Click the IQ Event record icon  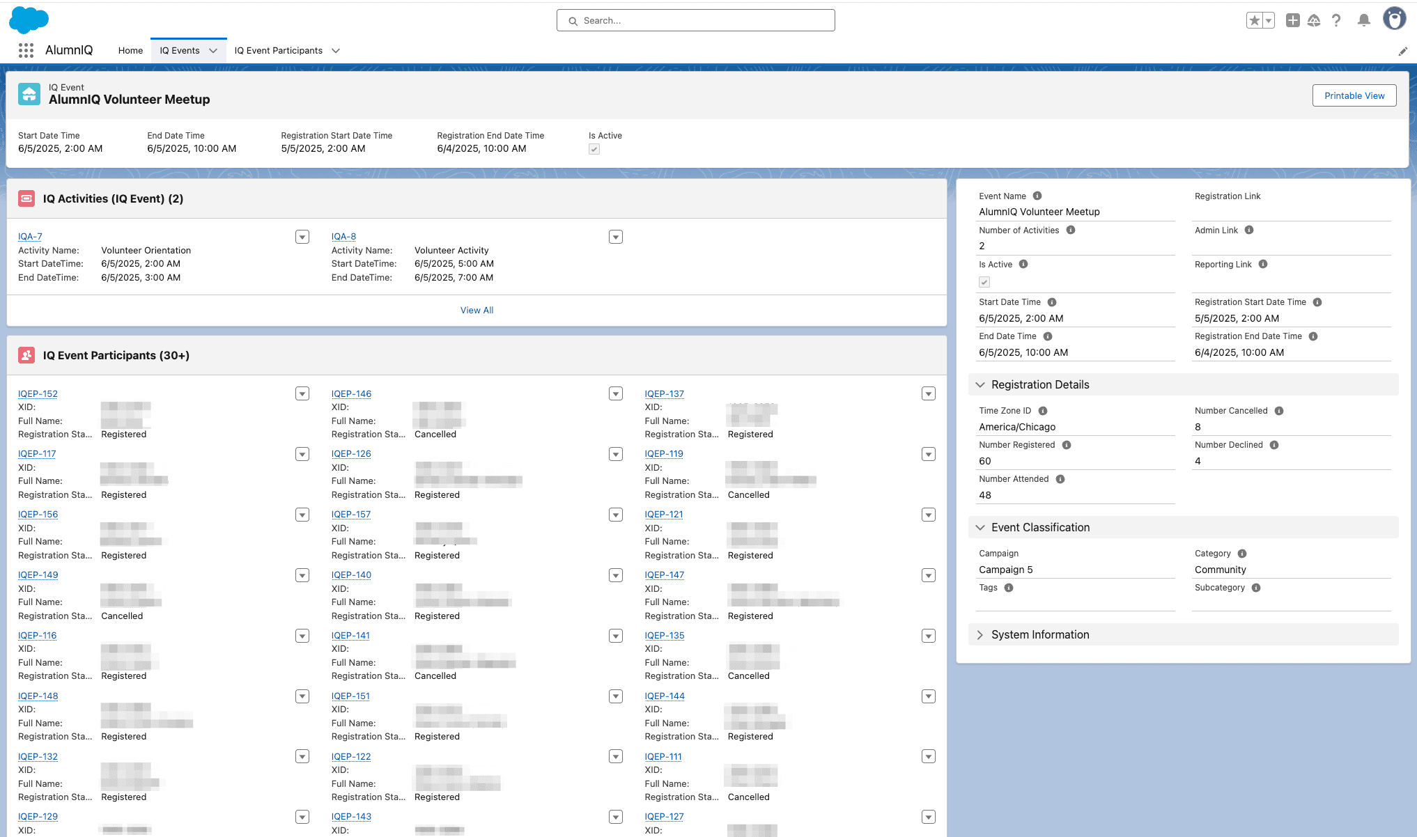coord(29,94)
